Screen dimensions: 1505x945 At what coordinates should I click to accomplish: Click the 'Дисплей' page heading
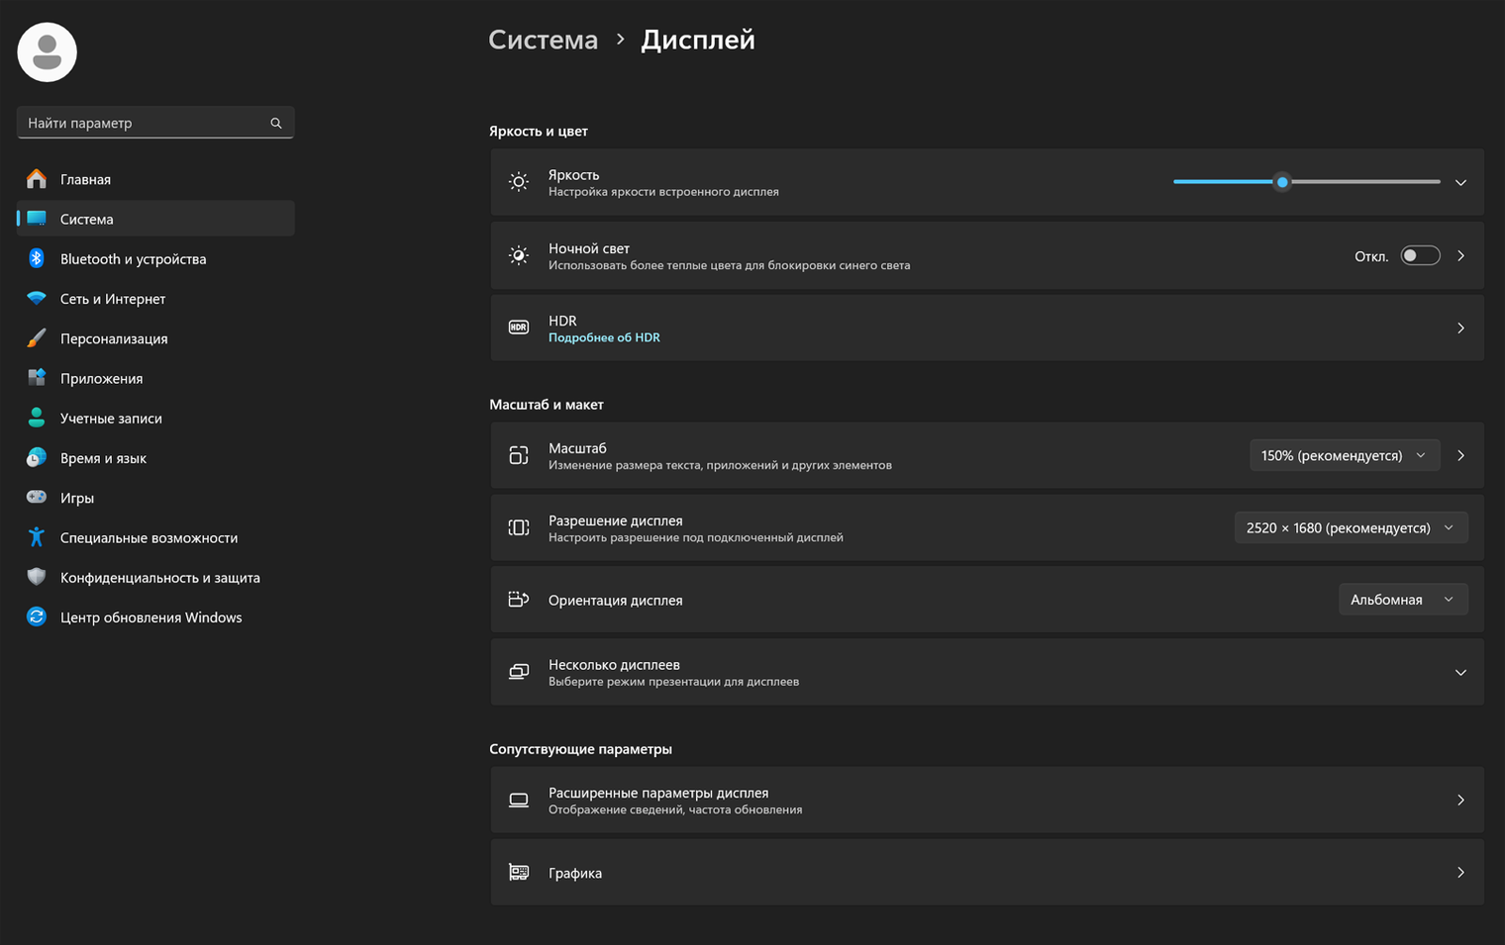click(x=698, y=40)
